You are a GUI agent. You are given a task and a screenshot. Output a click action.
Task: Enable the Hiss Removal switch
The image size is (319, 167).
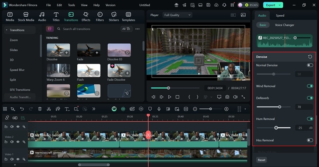[x=310, y=140]
